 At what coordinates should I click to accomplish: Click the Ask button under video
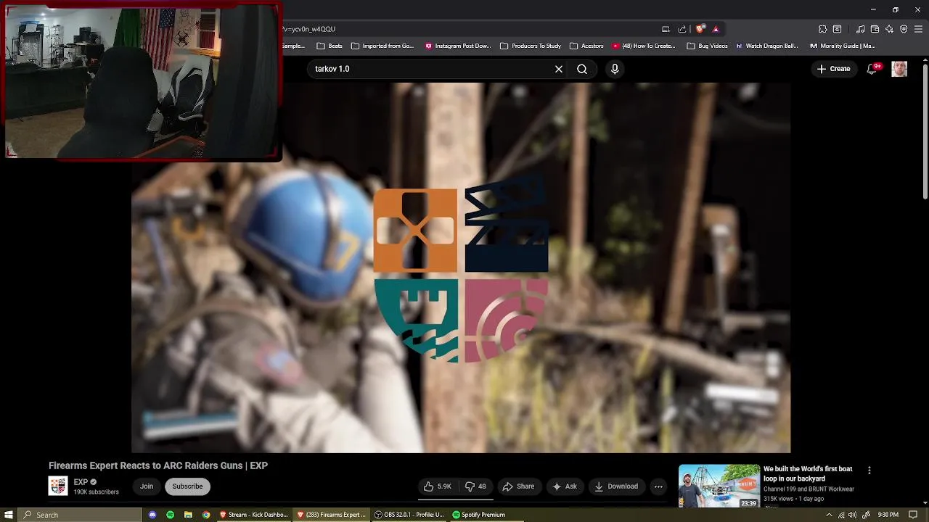(x=565, y=486)
